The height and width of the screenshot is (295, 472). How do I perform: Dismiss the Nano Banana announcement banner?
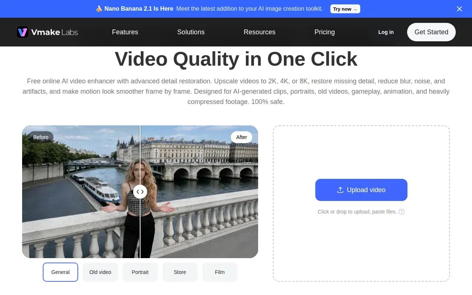coord(459,9)
